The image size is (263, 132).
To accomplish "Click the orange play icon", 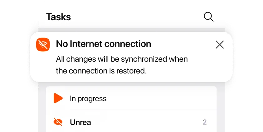I will click(x=58, y=98).
